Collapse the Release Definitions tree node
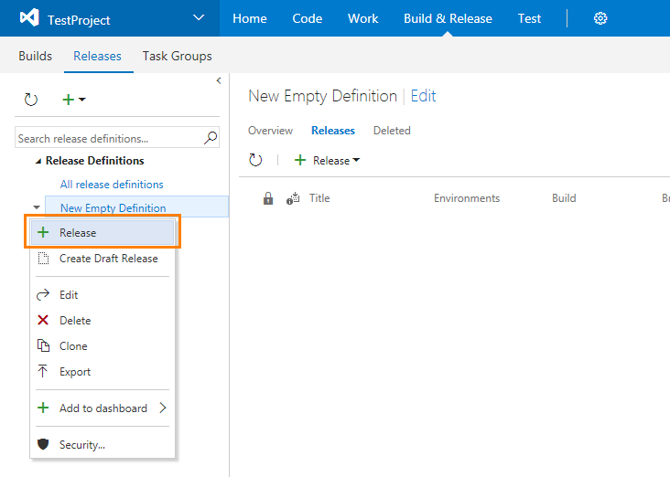Image resolution: width=670 pixels, height=477 pixels. pos(38,161)
